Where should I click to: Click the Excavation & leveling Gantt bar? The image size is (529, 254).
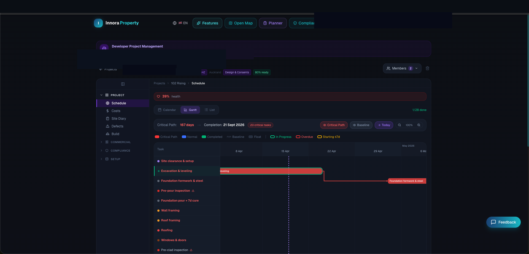pos(271,171)
